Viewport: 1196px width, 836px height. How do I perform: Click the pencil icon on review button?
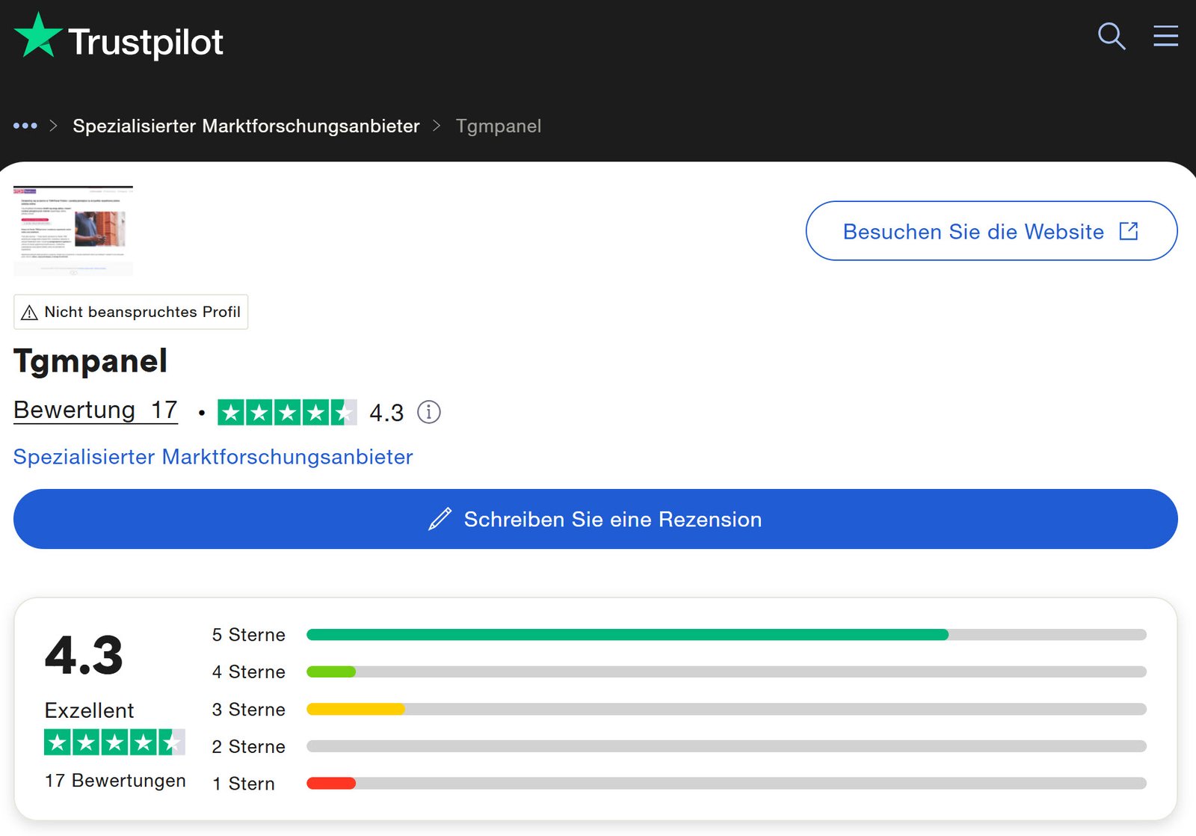[x=440, y=519]
